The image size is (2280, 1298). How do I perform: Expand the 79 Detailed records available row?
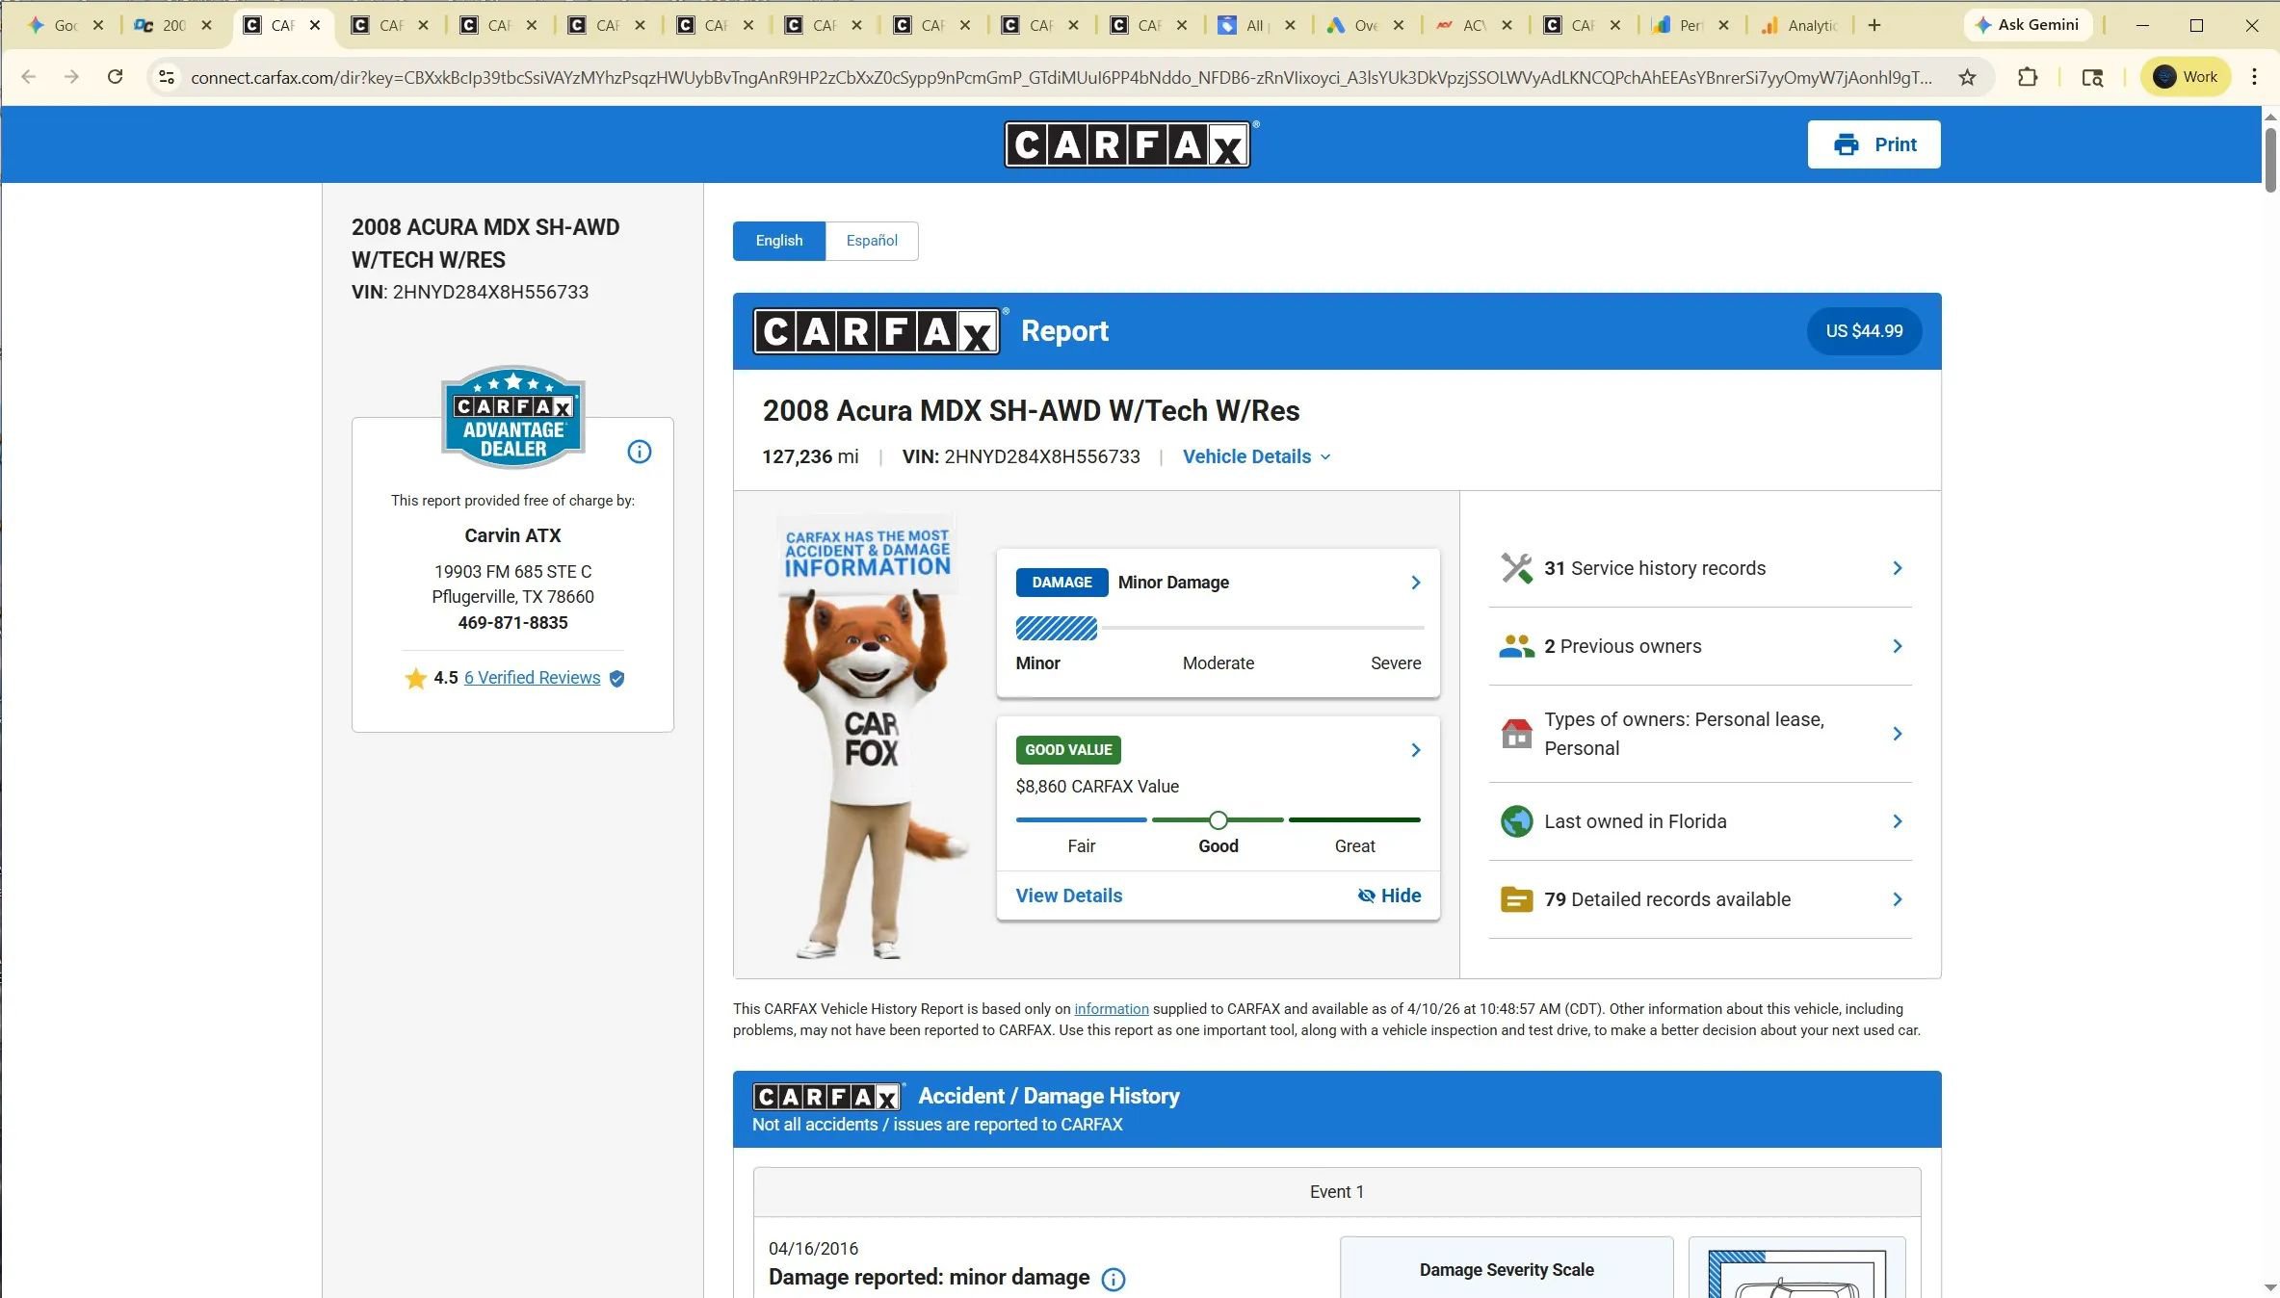coord(1700,899)
